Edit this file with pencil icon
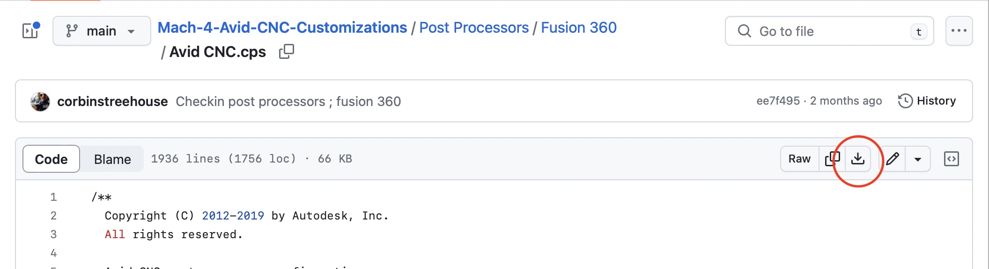 893,159
